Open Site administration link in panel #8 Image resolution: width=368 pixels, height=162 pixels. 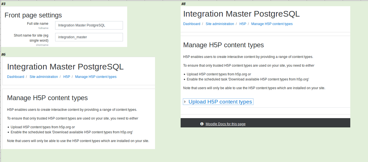[x=220, y=24]
